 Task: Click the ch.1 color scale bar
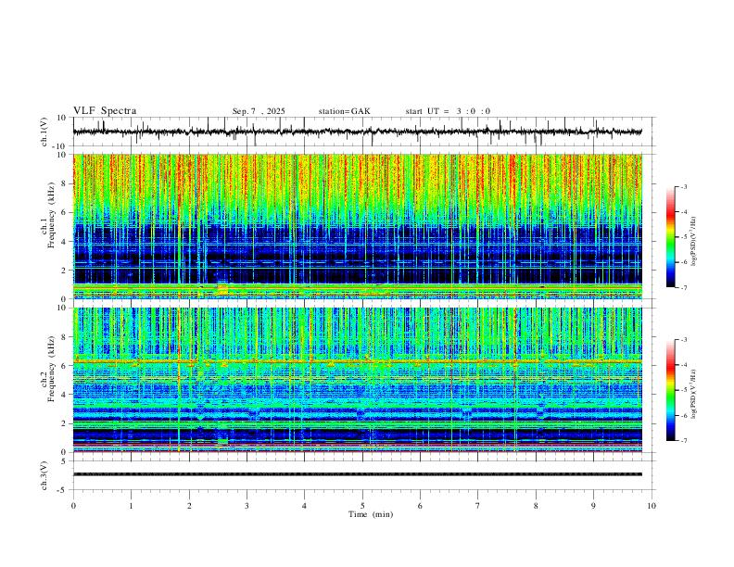pos(670,237)
